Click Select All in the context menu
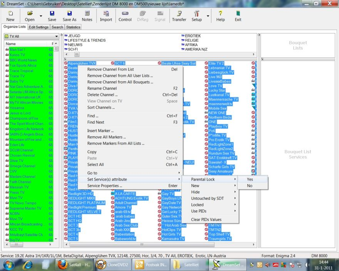This screenshot has width=339, height=271. click(x=130, y=164)
